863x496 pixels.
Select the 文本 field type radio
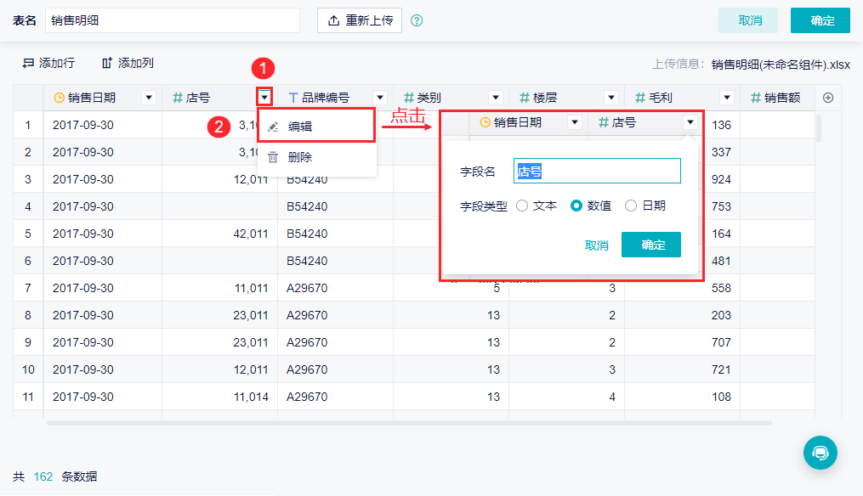522,206
